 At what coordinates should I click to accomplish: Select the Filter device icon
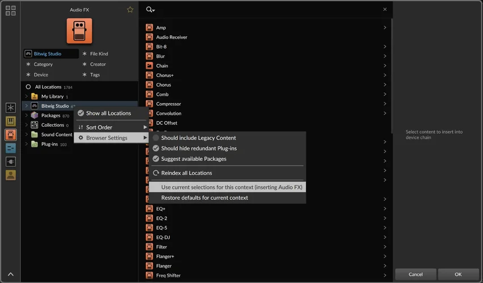(149, 247)
